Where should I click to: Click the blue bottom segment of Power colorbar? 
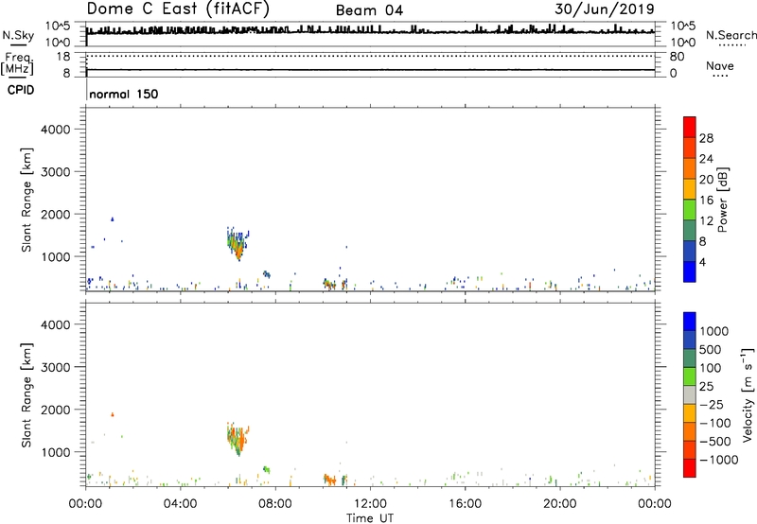coord(690,271)
